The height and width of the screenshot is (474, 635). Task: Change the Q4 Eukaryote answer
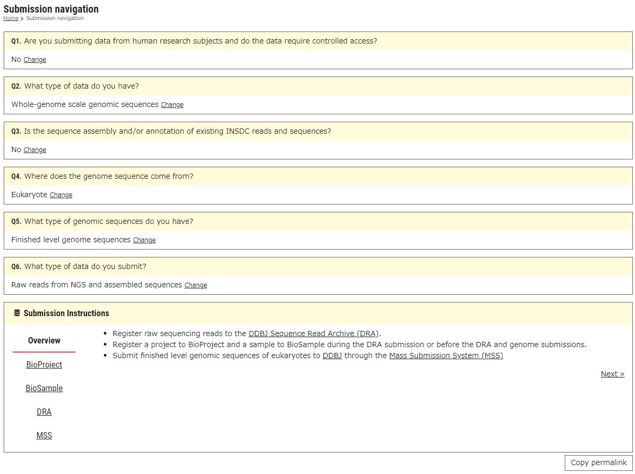tap(61, 195)
